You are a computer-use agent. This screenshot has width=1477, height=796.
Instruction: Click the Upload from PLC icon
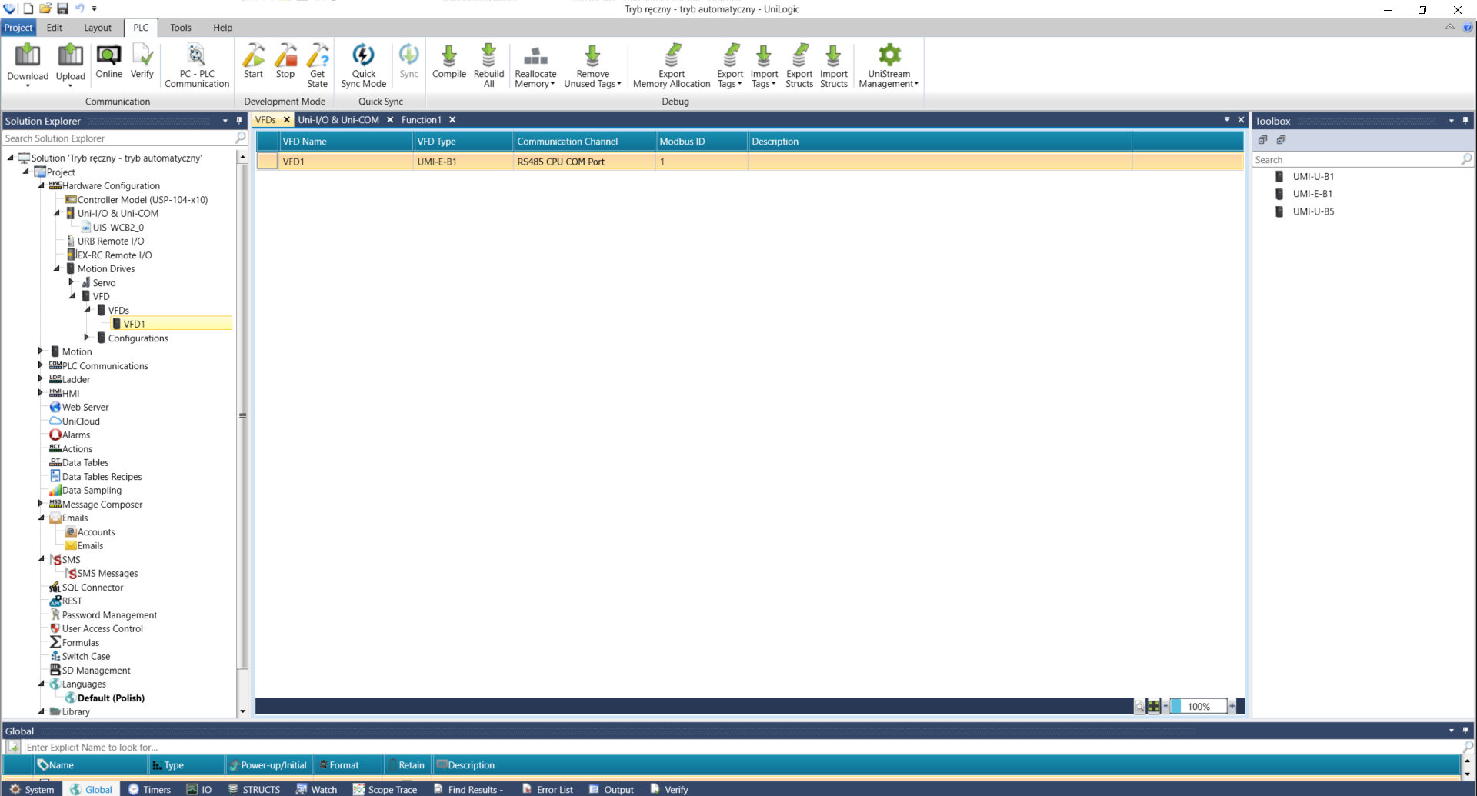70,55
